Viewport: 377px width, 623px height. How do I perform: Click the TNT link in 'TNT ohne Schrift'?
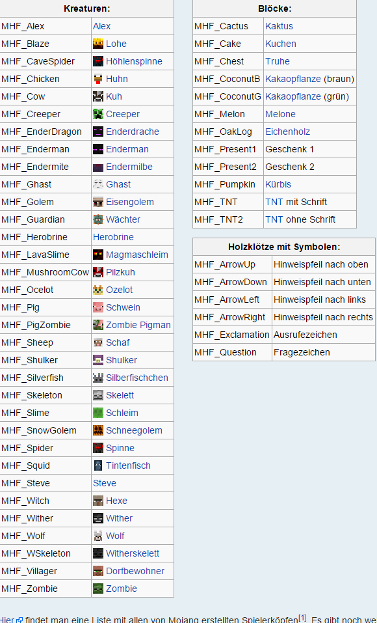pos(274,219)
